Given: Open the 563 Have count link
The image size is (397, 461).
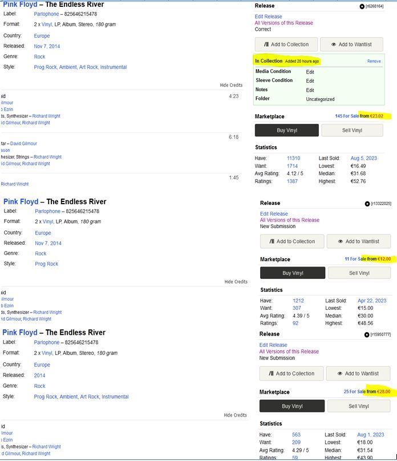Looking at the screenshot, I should 296,435.
